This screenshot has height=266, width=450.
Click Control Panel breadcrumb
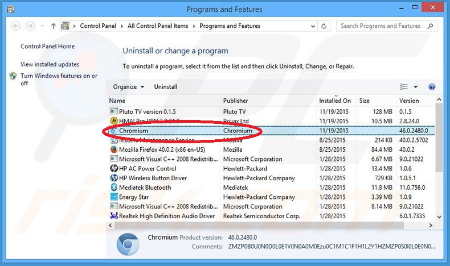[x=98, y=26]
